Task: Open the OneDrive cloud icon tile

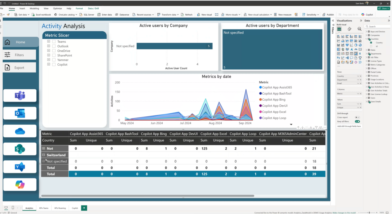Action: 20,131
